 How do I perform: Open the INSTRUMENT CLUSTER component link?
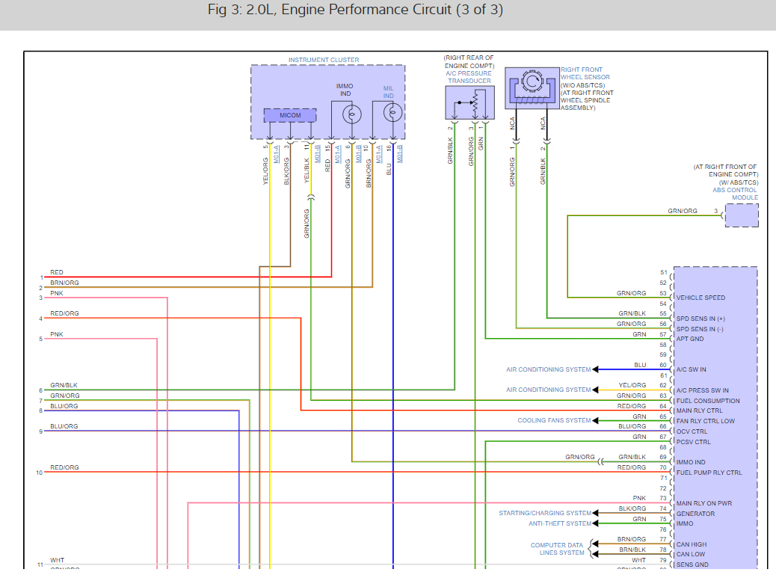click(x=324, y=60)
